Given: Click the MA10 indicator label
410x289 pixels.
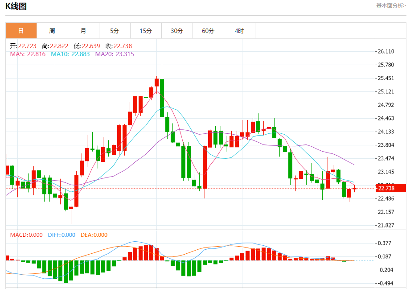Looking at the screenshot, I should click(70, 54).
